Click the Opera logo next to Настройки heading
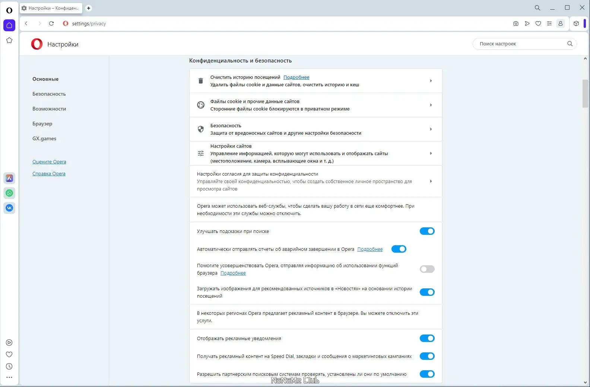 pyautogui.click(x=37, y=44)
